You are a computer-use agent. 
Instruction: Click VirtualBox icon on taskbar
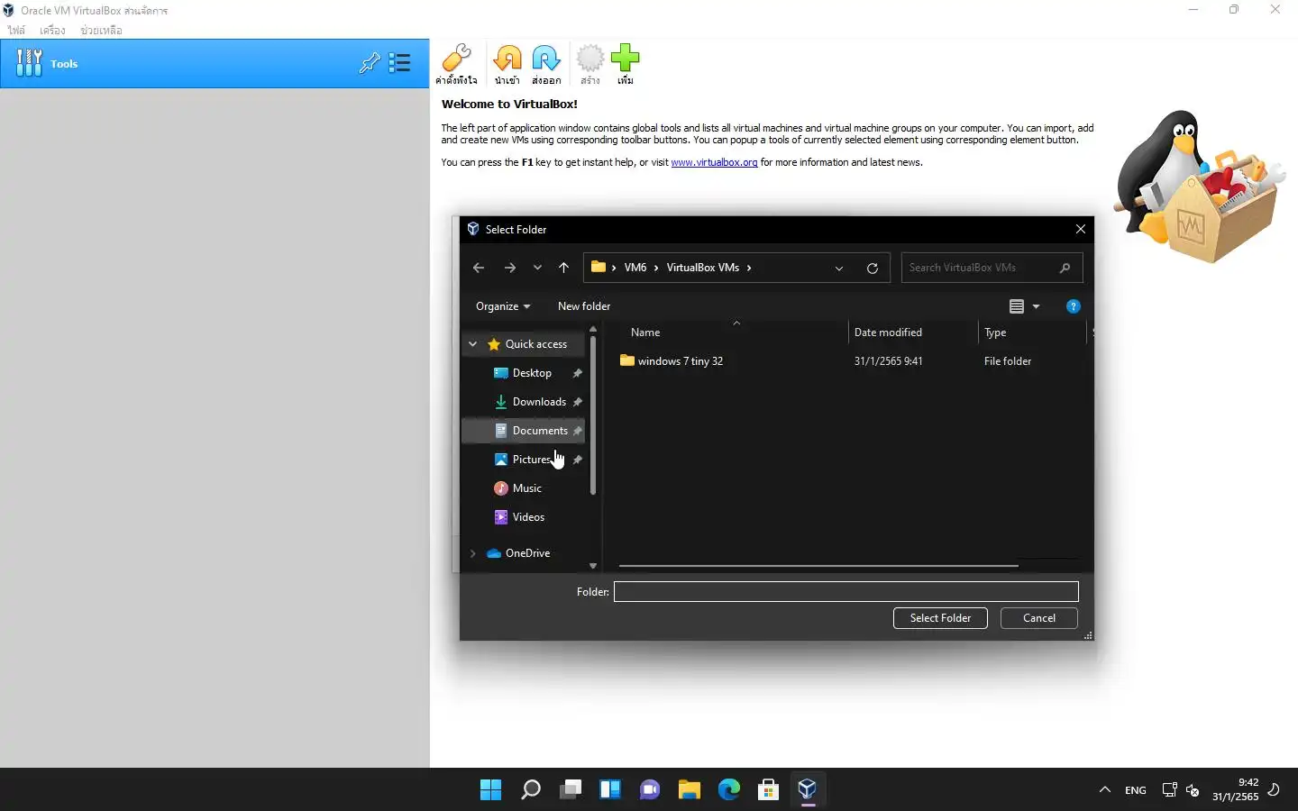(x=808, y=789)
